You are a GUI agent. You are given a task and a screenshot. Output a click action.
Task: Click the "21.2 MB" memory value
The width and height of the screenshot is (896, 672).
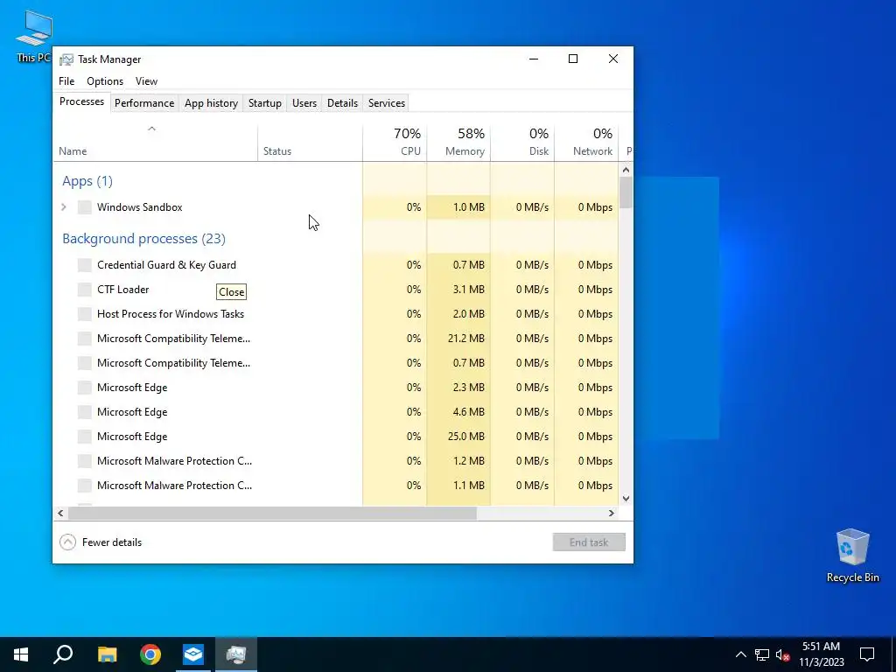coord(465,339)
